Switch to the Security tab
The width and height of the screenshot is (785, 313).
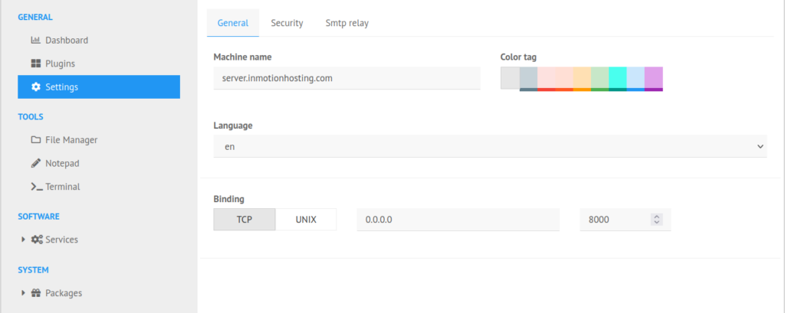[x=287, y=23]
